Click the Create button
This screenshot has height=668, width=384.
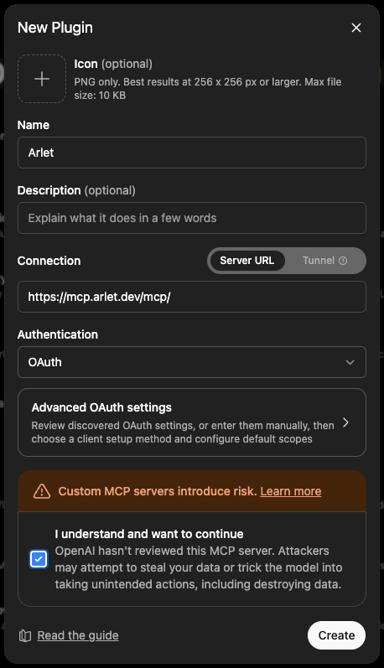pyautogui.click(x=336, y=635)
